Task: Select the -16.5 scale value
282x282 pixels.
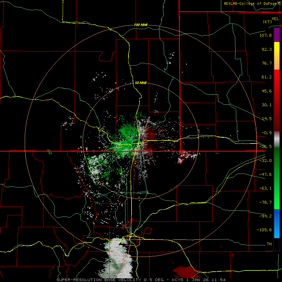Action: (x=265, y=147)
